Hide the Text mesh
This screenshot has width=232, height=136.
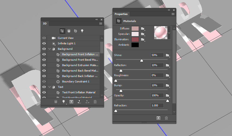click(x=44, y=87)
